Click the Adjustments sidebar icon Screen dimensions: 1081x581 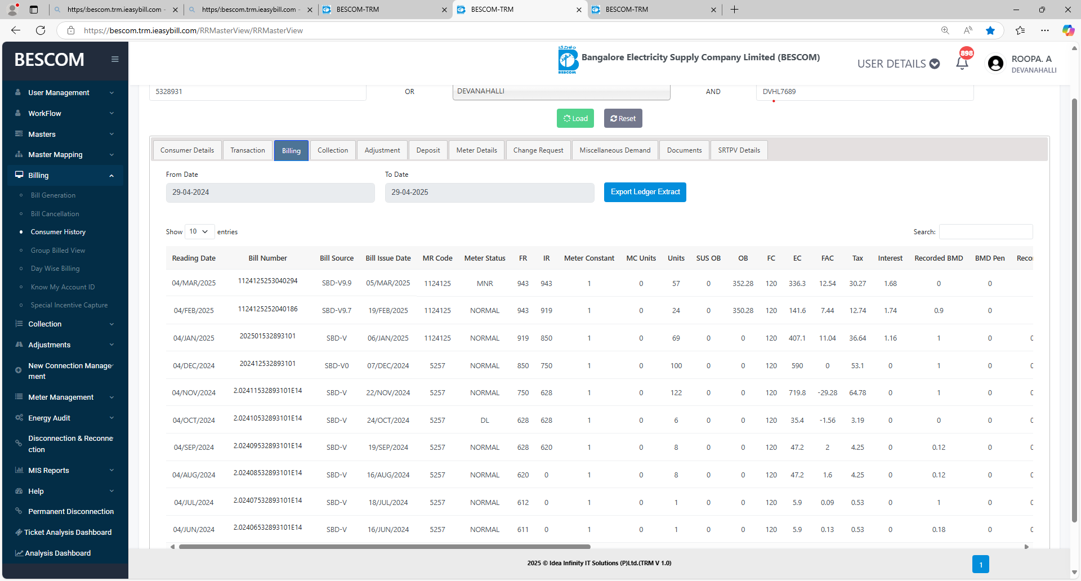[19, 345]
